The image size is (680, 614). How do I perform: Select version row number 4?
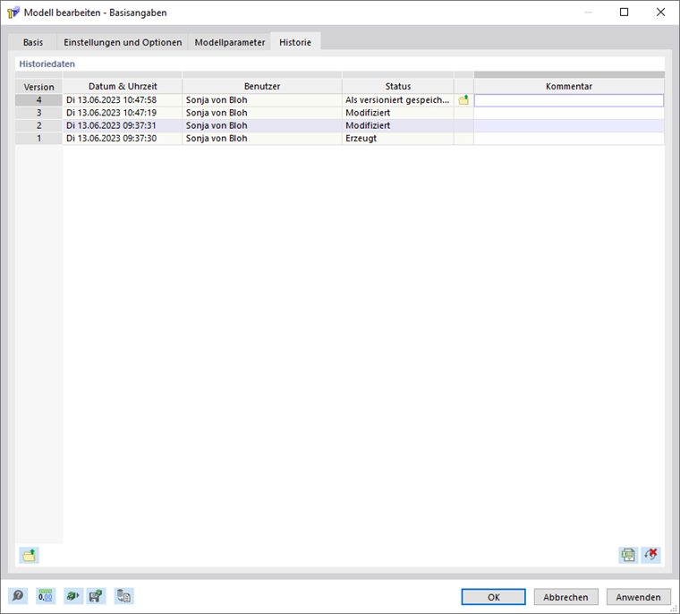[39, 100]
